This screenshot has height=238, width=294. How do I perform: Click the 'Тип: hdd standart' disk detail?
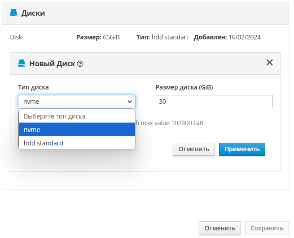(162, 37)
